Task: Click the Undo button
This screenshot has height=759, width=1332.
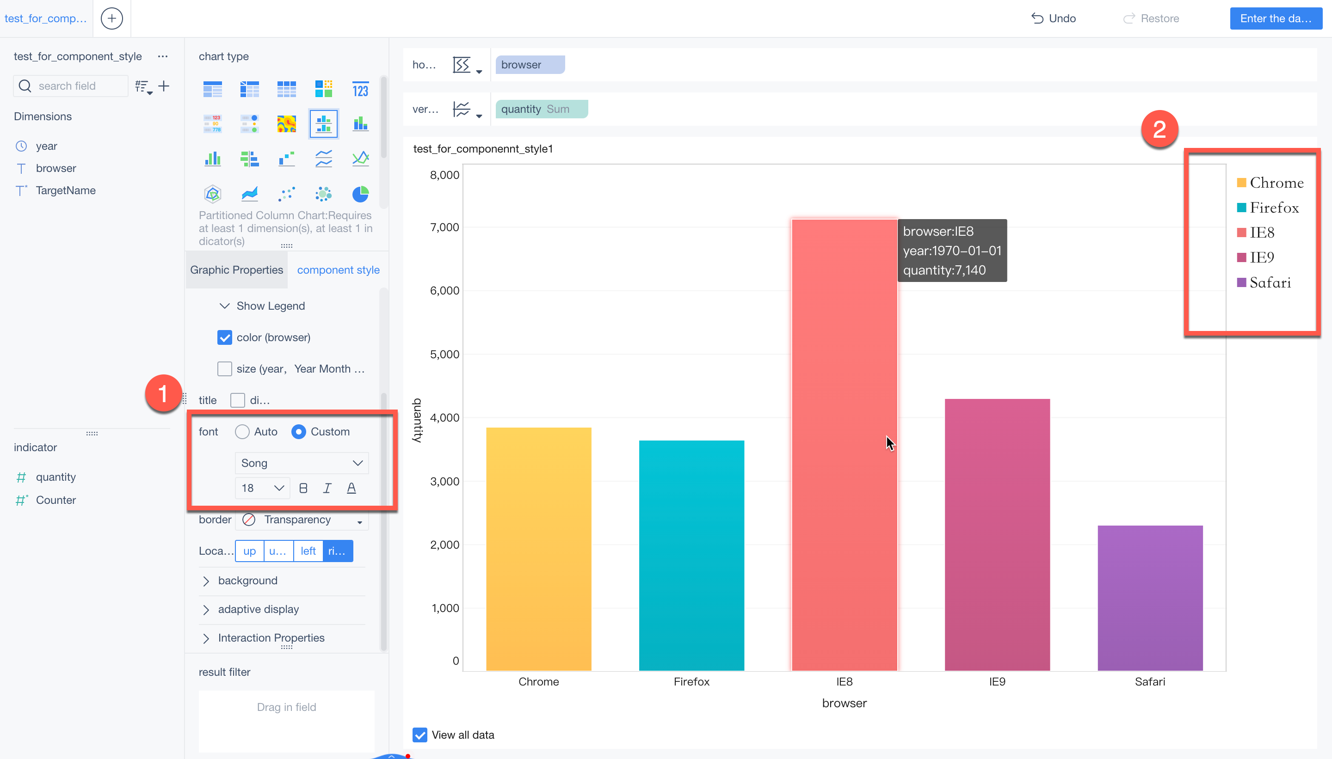Action: tap(1054, 18)
